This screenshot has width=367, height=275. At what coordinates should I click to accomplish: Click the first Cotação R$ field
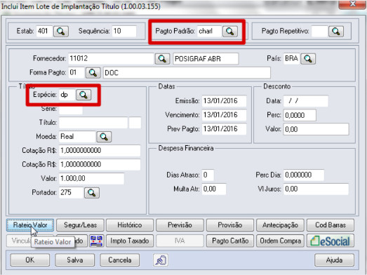[x=100, y=151]
